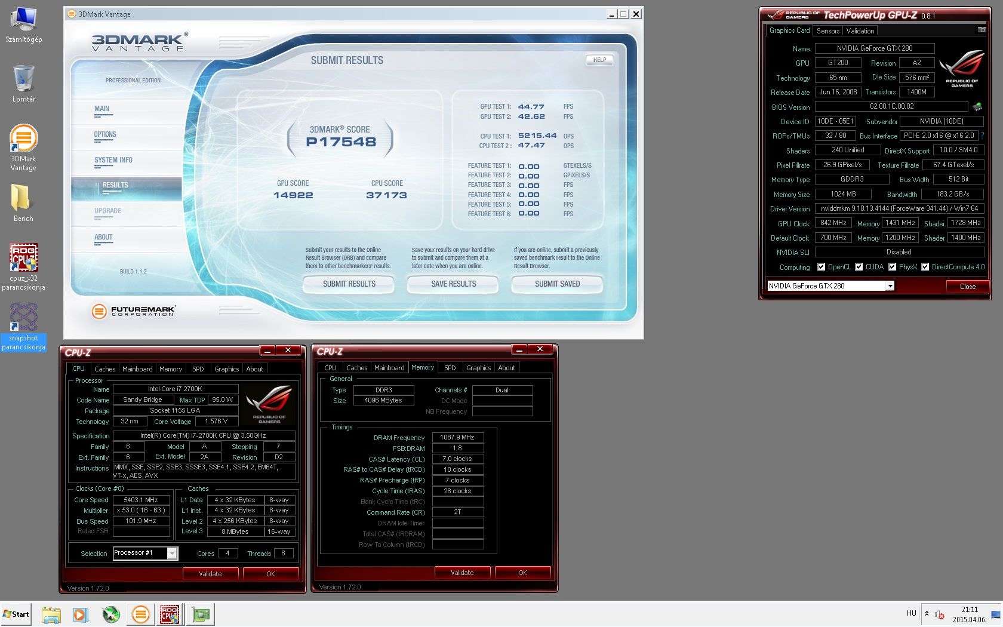Open SYSTEM INFO in the 3DMark Vantage sidebar
The width and height of the screenshot is (1003, 627).
point(113,161)
